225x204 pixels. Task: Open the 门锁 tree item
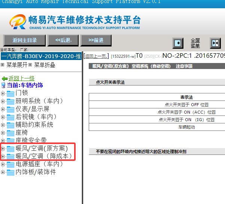pos(22,93)
